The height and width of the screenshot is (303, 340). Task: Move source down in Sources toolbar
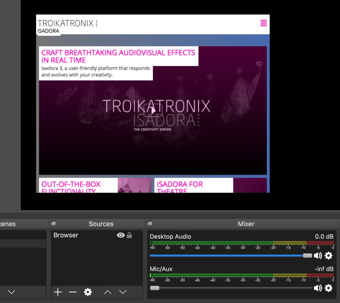[123, 292]
